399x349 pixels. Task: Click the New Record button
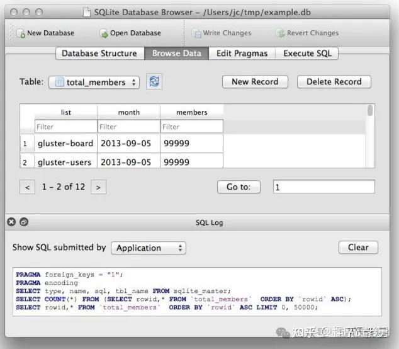255,82
